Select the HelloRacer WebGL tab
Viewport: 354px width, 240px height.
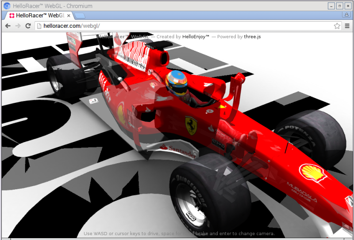[38, 15]
